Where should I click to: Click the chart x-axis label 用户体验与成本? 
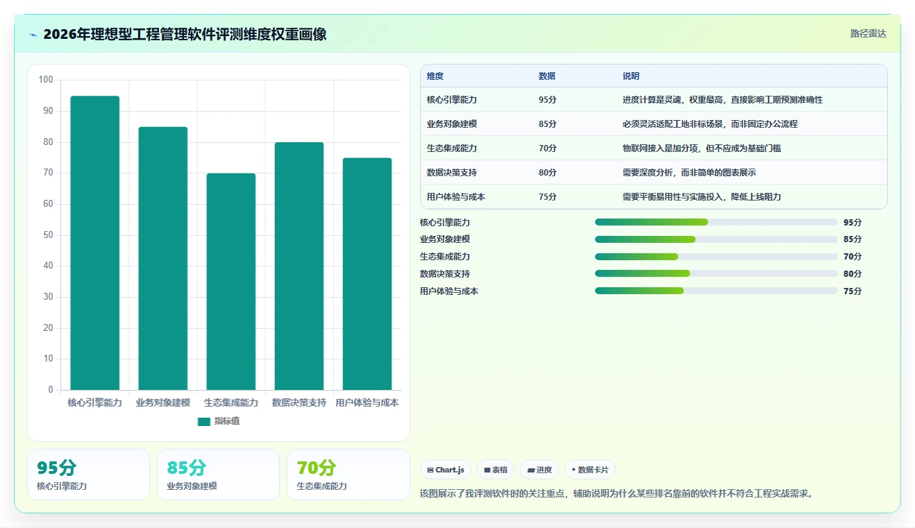click(x=367, y=403)
